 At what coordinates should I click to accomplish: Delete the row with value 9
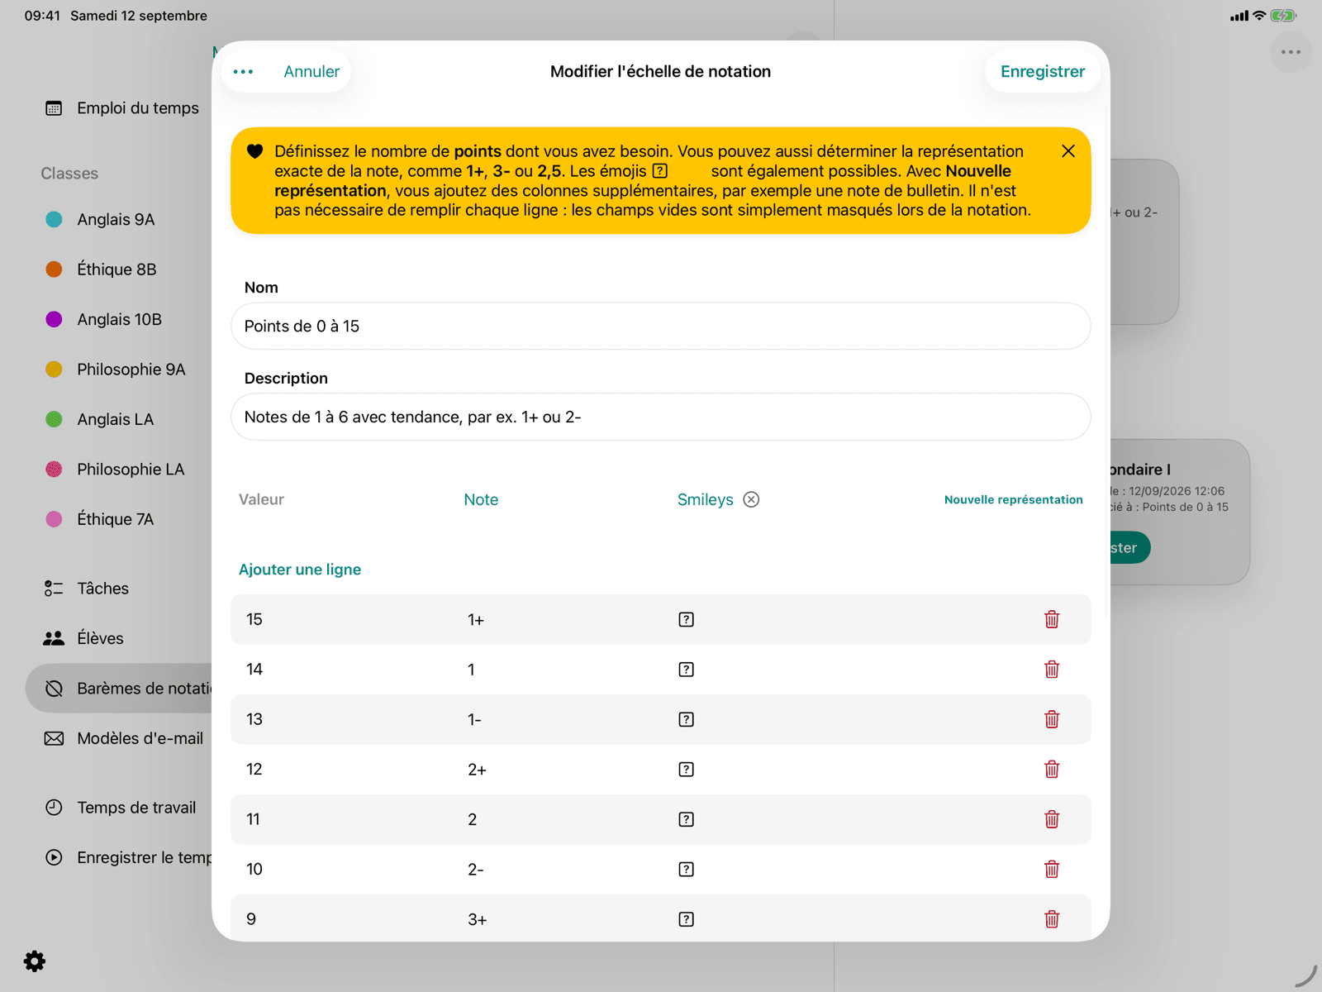pos(1052,919)
